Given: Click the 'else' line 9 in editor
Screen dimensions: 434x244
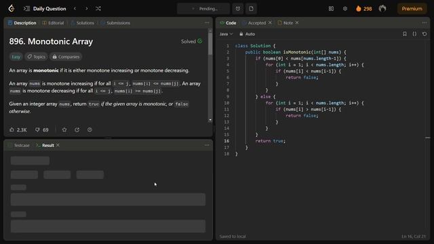Looking at the screenshot, I should [265, 96].
